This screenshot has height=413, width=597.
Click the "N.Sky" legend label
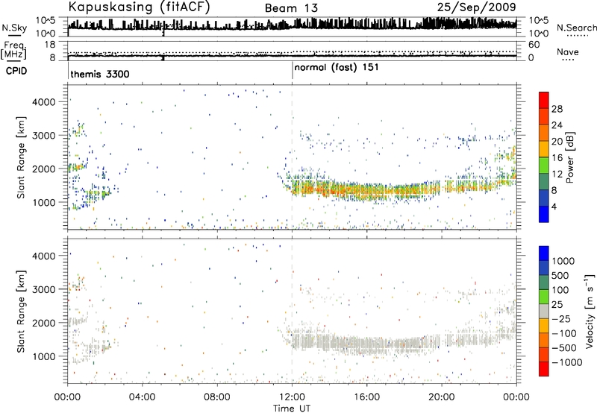tap(14, 28)
